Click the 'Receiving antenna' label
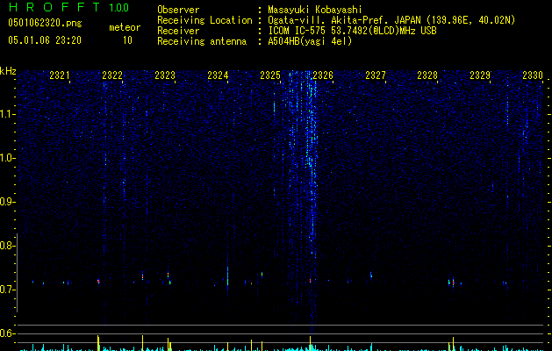The width and height of the screenshot is (552, 351). click(202, 41)
